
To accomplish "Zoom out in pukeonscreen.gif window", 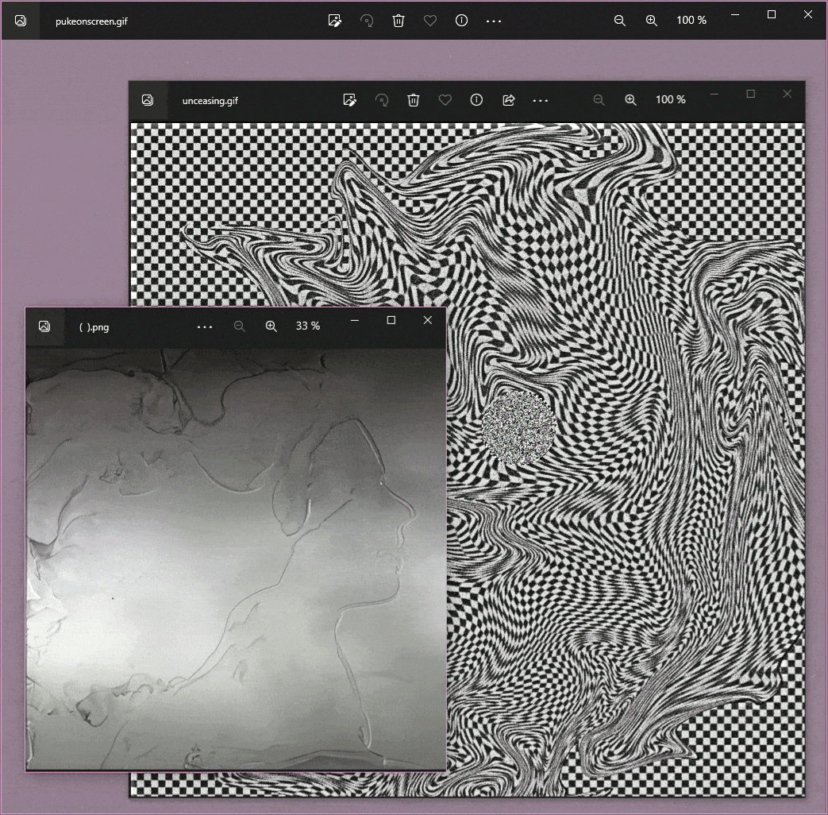I will 620,21.
